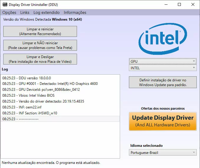The width and height of the screenshot is (200, 168).
Task: Open the Informações menu
Action: pos(75,12)
